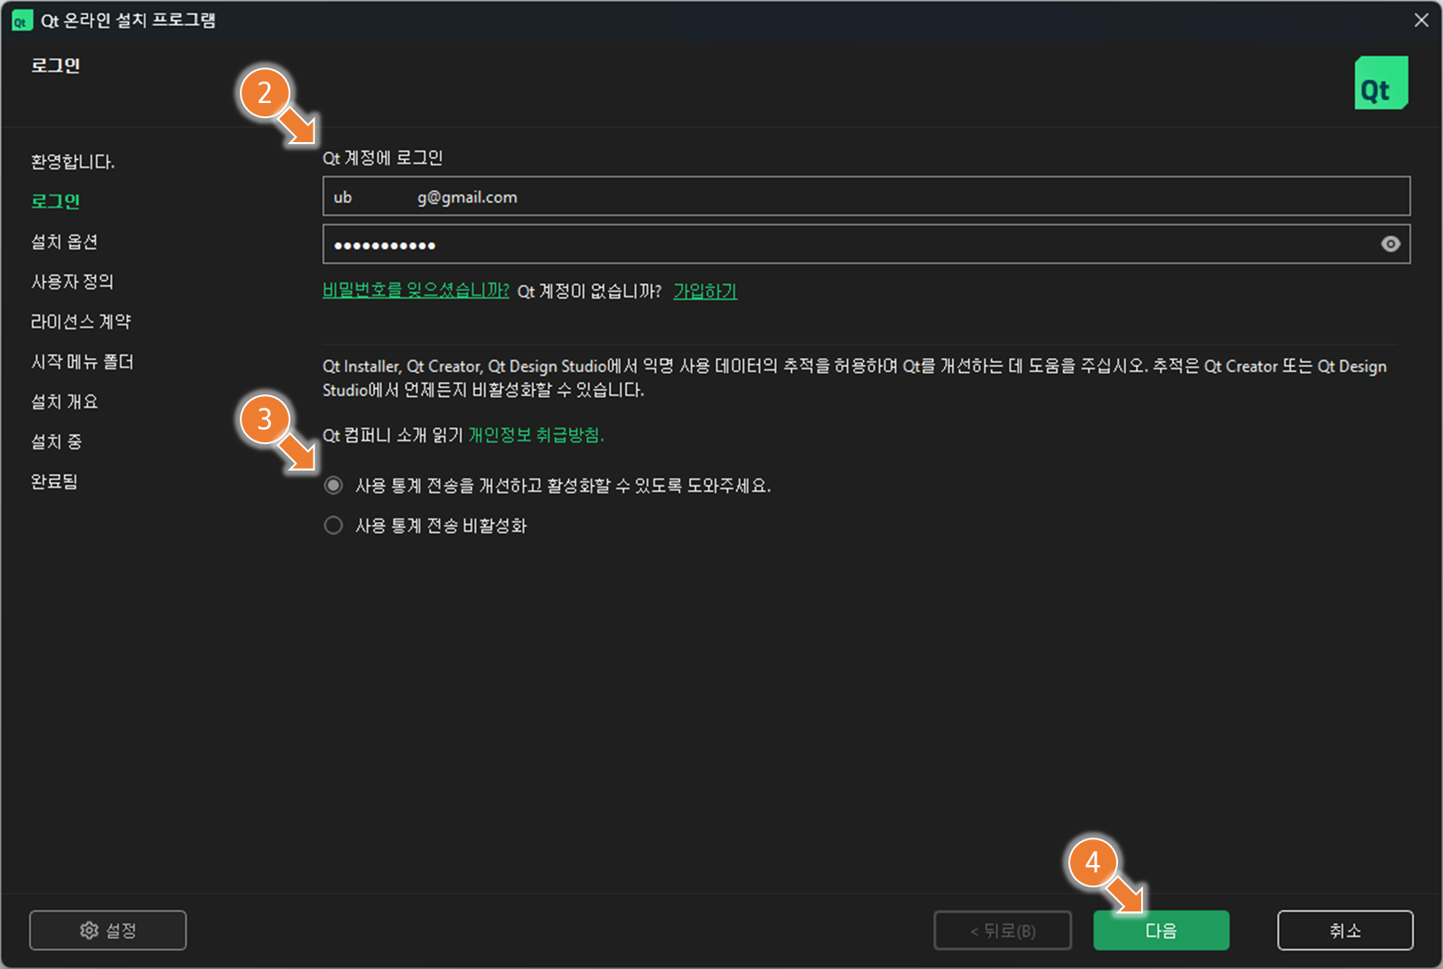The height and width of the screenshot is (969, 1443).
Task: Click the Qt 계정에 로그인 label
Action: pyautogui.click(x=383, y=158)
